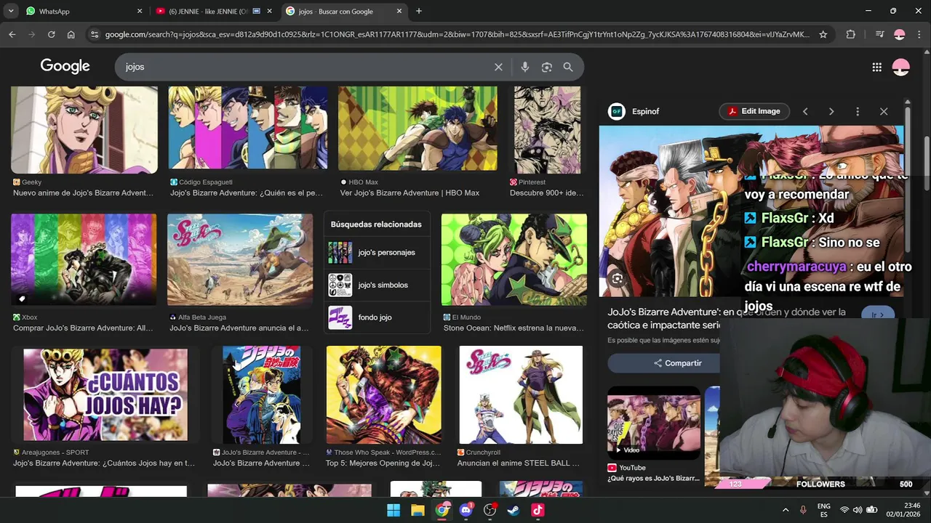This screenshot has width=931, height=523.
Task: Click Edit Image button in preview panel
Action: pyautogui.click(x=755, y=111)
